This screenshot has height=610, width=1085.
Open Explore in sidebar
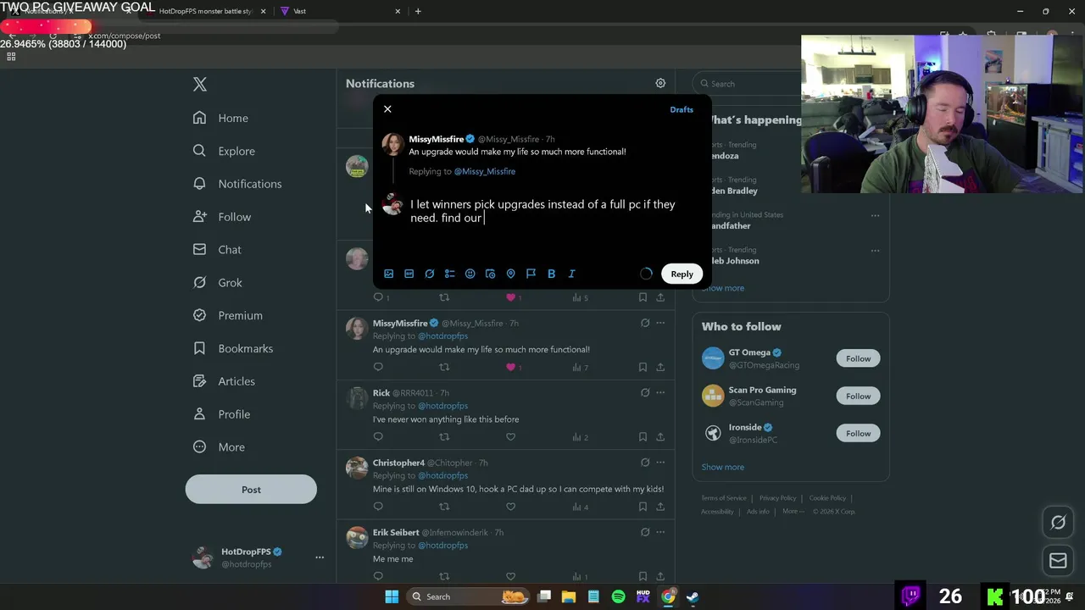(x=224, y=151)
